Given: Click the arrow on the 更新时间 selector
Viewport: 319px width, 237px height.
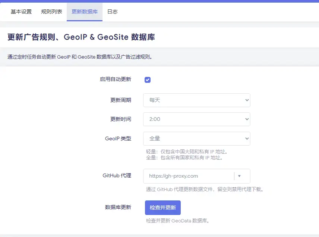Looking at the screenshot, I should pos(247,119).
